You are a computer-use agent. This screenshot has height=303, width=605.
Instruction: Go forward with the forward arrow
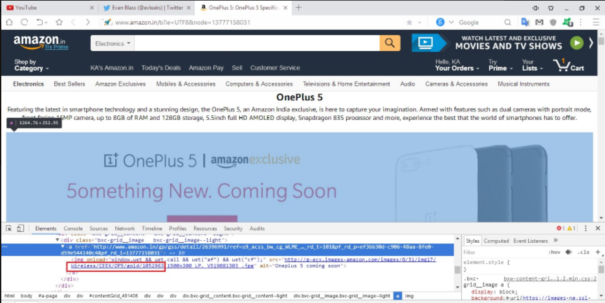coord(87,23)
